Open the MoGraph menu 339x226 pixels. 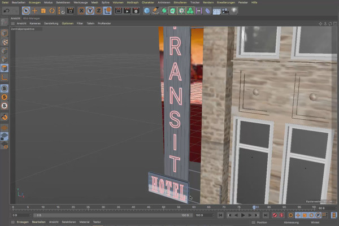(133, 2)
